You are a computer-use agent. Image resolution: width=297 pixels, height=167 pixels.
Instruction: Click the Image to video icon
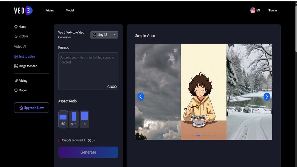(x=16, y=66)
